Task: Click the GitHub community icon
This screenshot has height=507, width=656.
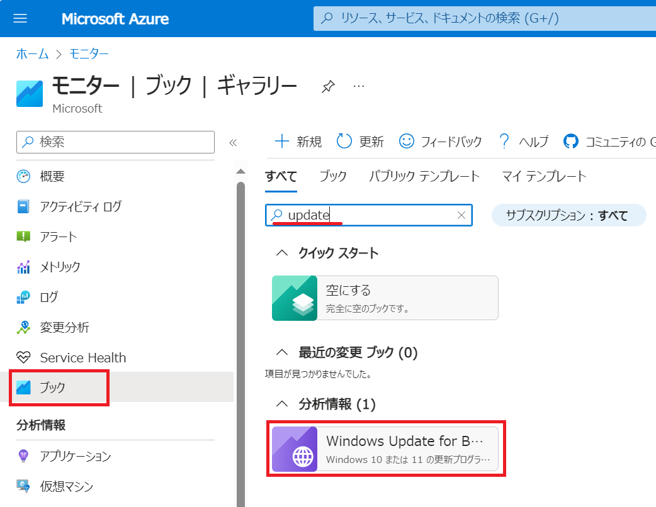Action: pos(570,142)
